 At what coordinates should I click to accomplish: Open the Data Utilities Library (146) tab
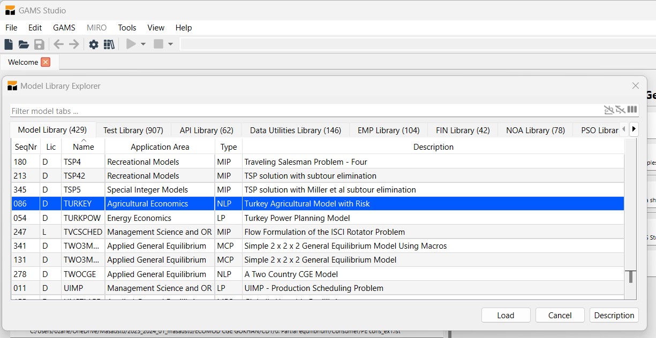coord(296,130)
